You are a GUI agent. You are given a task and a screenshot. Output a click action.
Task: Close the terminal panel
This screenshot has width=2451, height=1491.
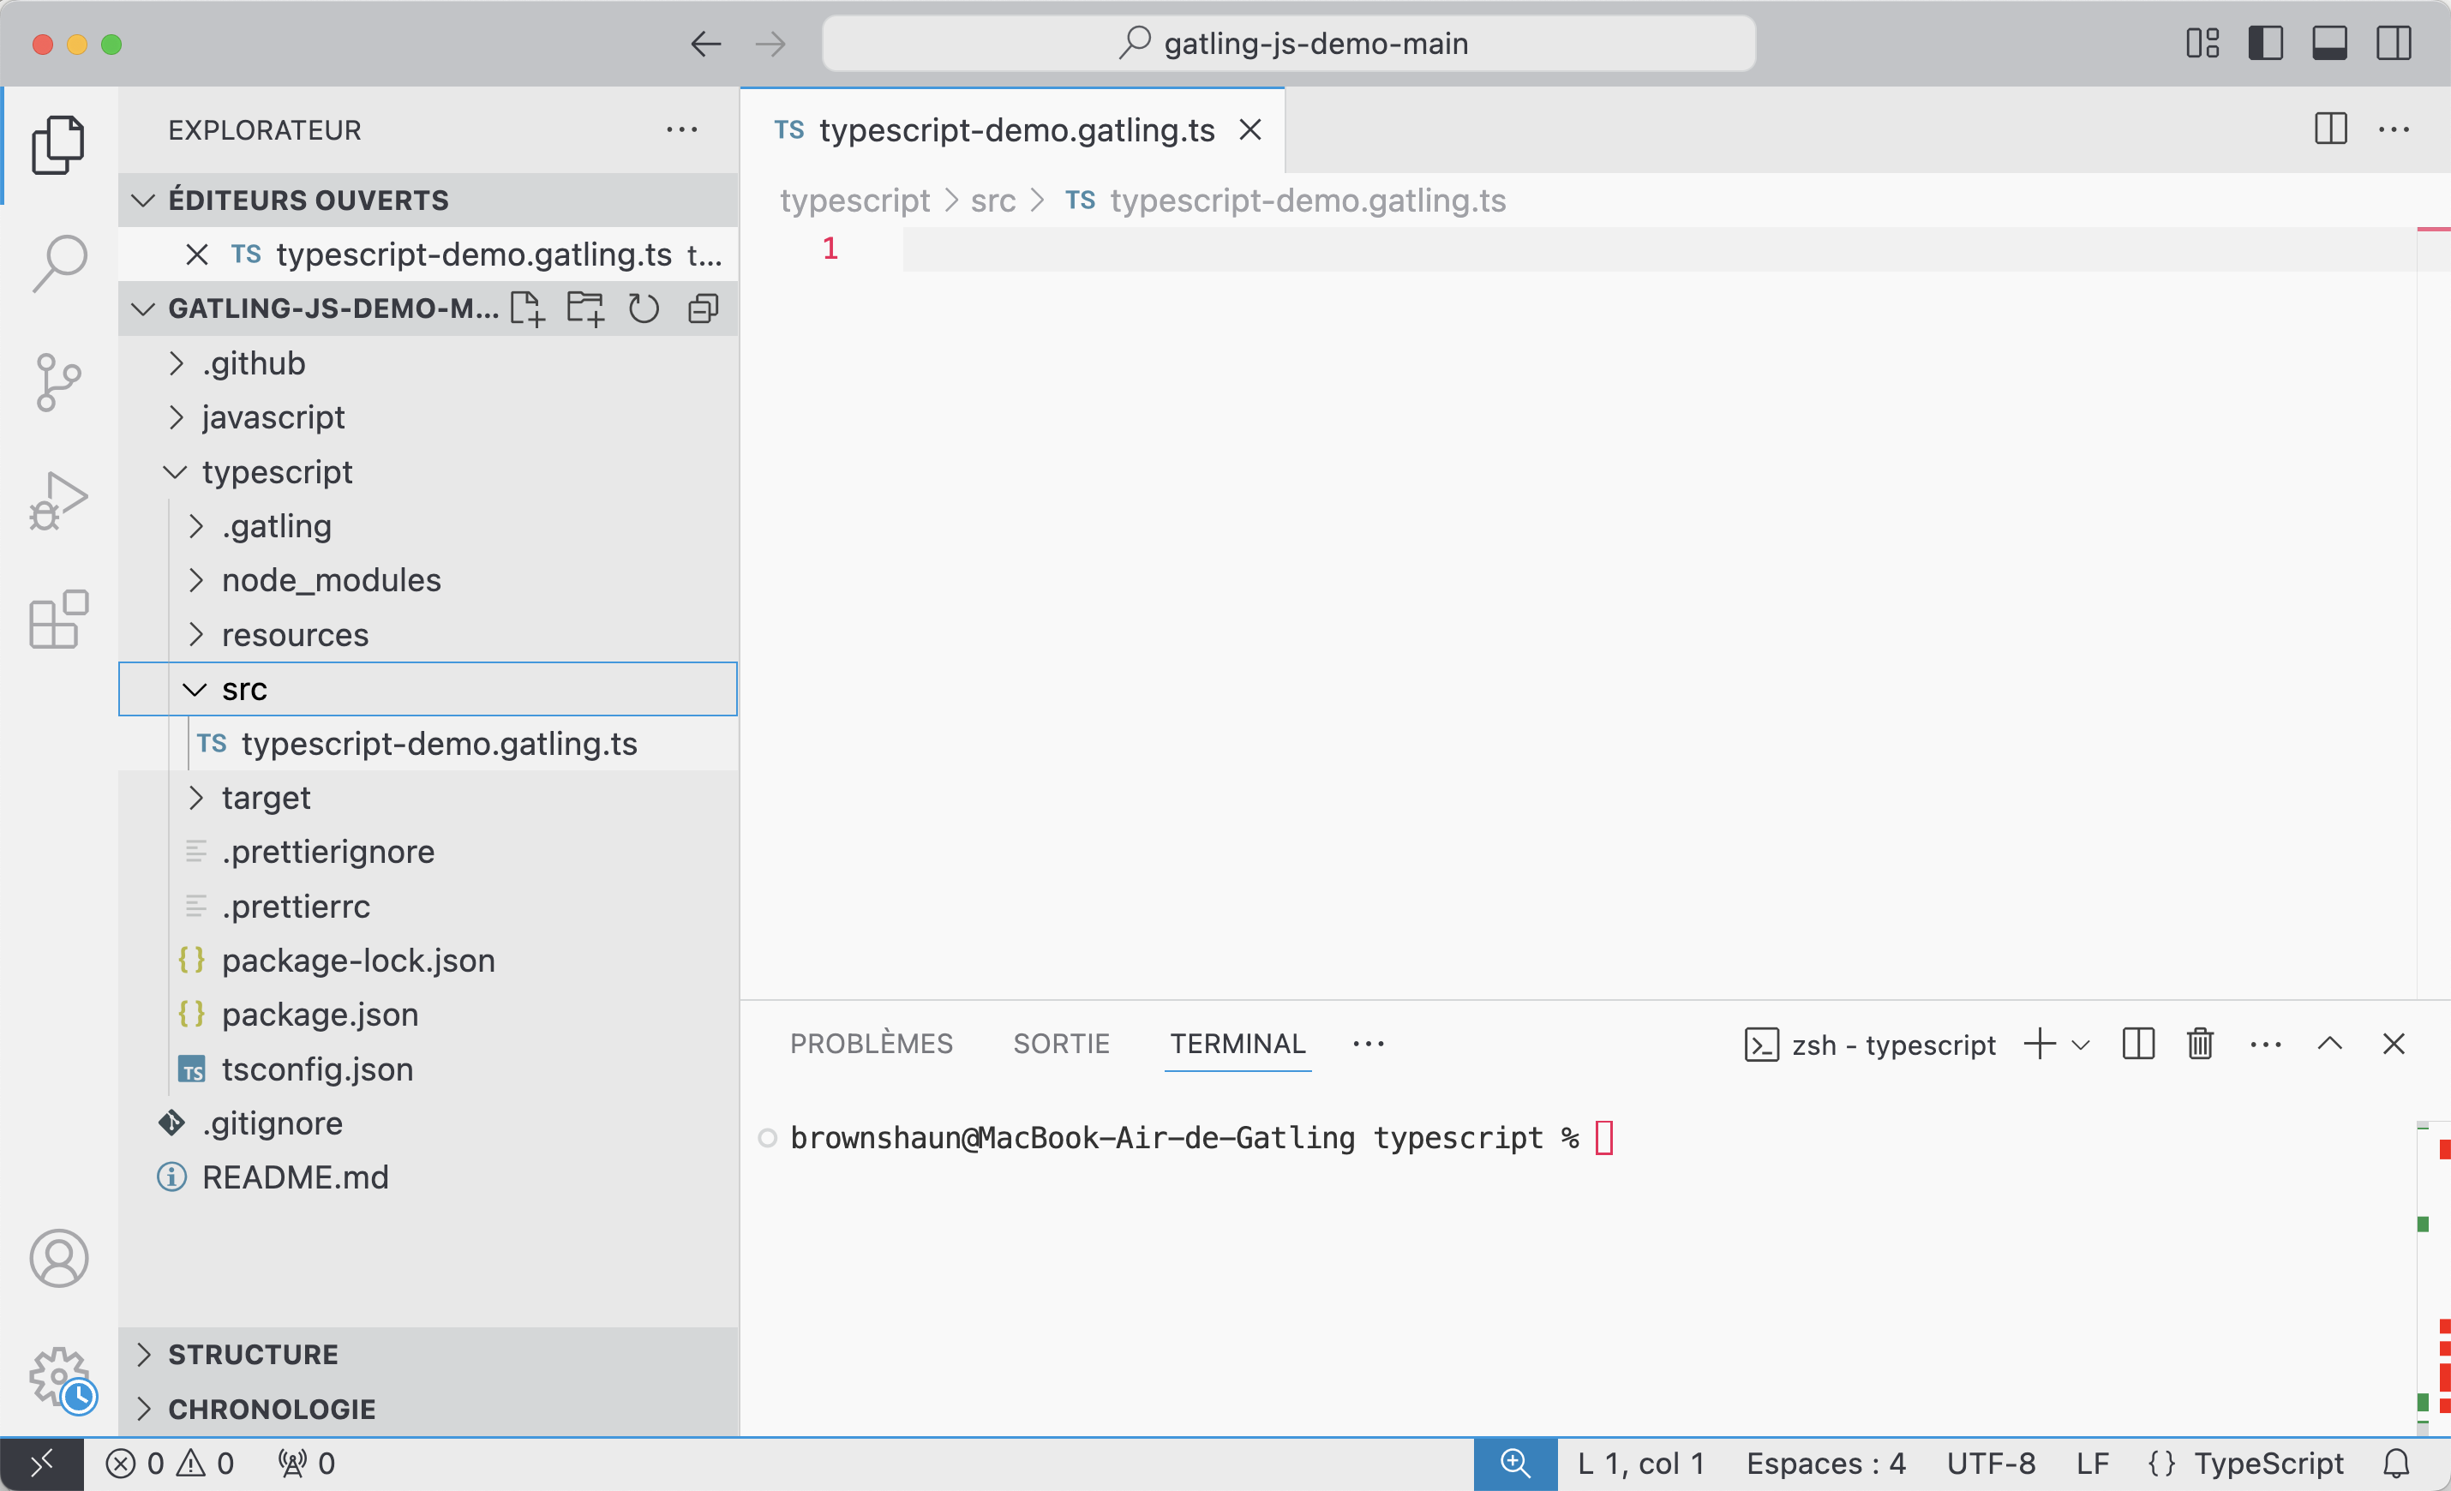point(2394,1044)
